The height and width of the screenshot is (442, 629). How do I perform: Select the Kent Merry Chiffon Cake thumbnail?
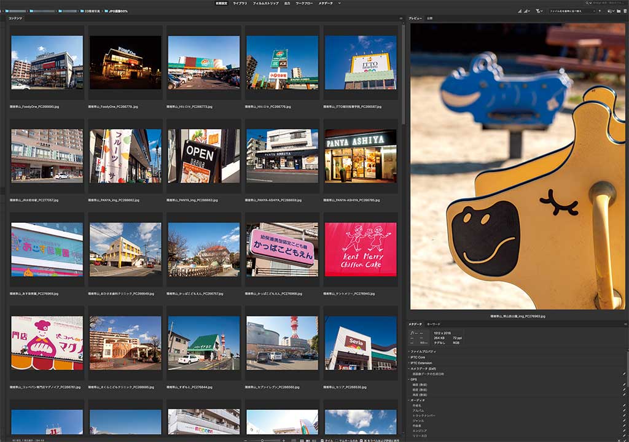[361, 249]
